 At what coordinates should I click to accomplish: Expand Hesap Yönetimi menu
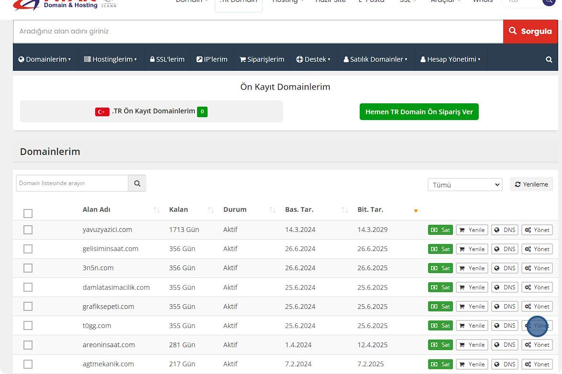pyautogui.click(x=451, y=59)
